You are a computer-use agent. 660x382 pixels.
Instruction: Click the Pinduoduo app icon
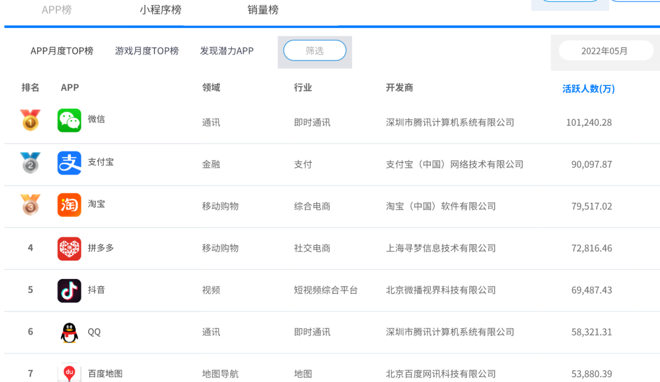click(69, 248)
